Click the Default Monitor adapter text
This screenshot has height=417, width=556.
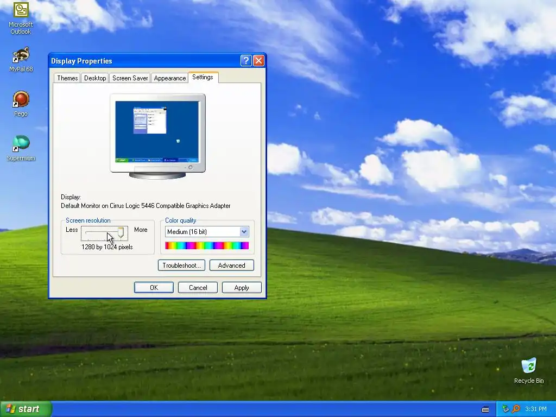point(146,206)
